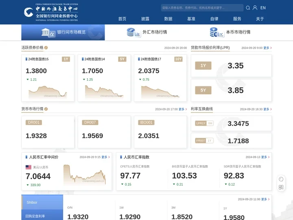
Task: Click the DR001 rate tag
Action: coord(34,123)
